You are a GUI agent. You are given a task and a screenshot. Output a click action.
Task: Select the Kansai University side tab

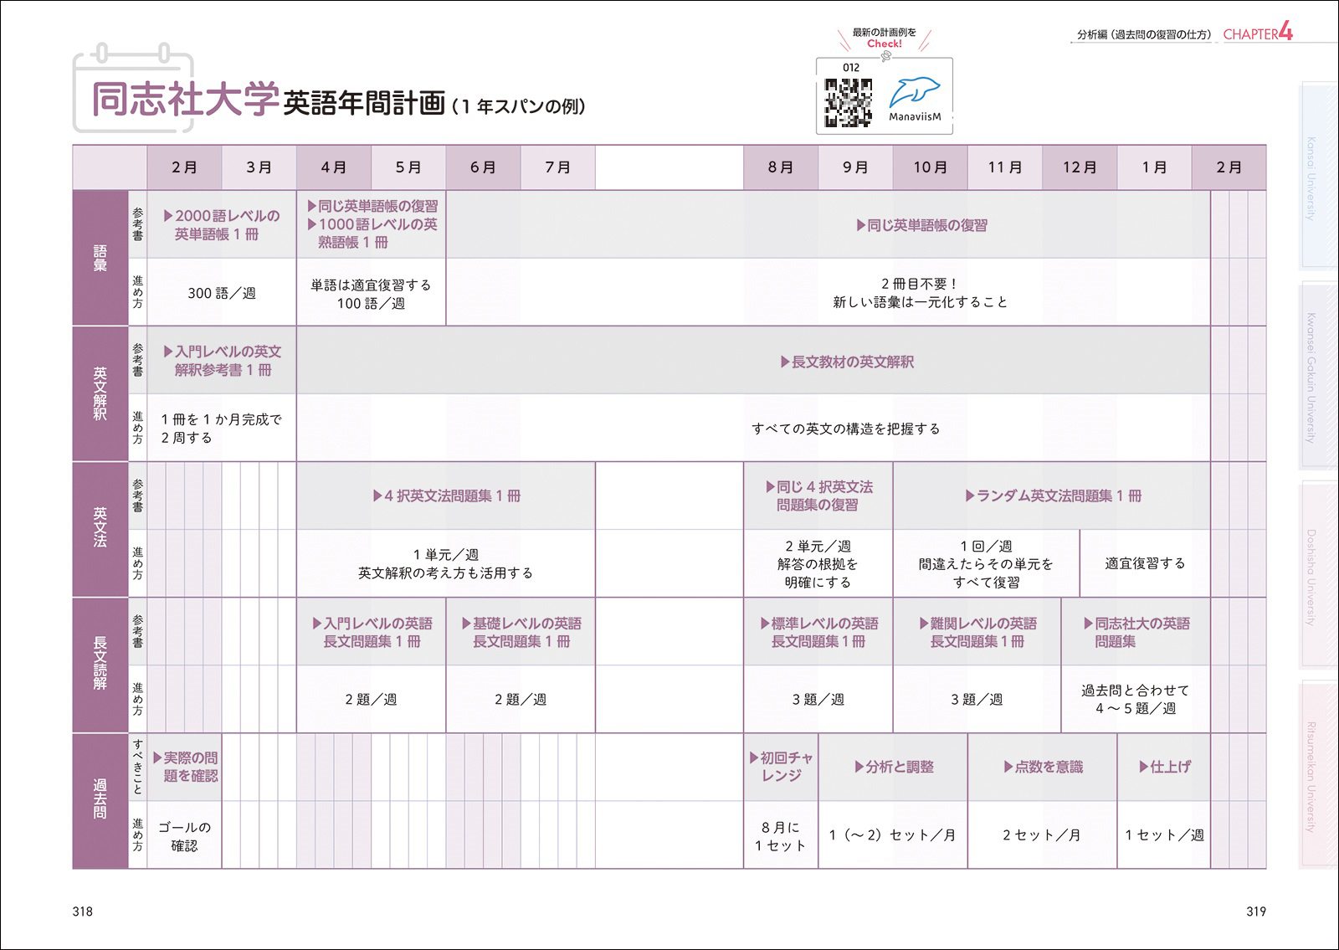click(1318, 177)
